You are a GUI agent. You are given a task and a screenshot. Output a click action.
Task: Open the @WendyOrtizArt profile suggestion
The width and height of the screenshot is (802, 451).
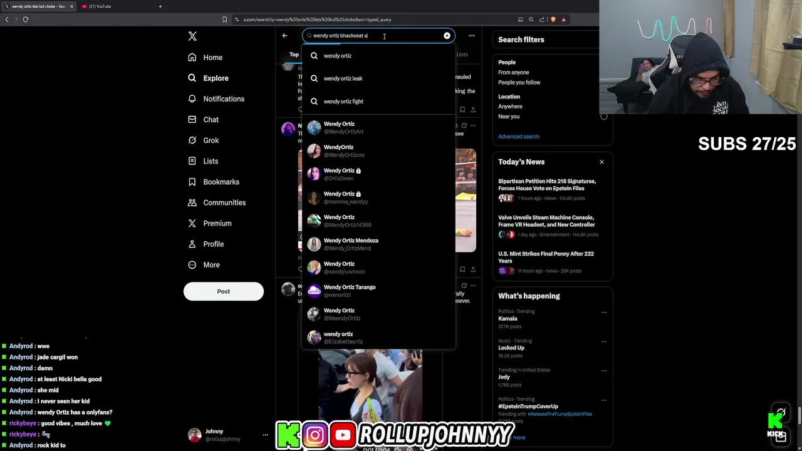coord(378,128)
